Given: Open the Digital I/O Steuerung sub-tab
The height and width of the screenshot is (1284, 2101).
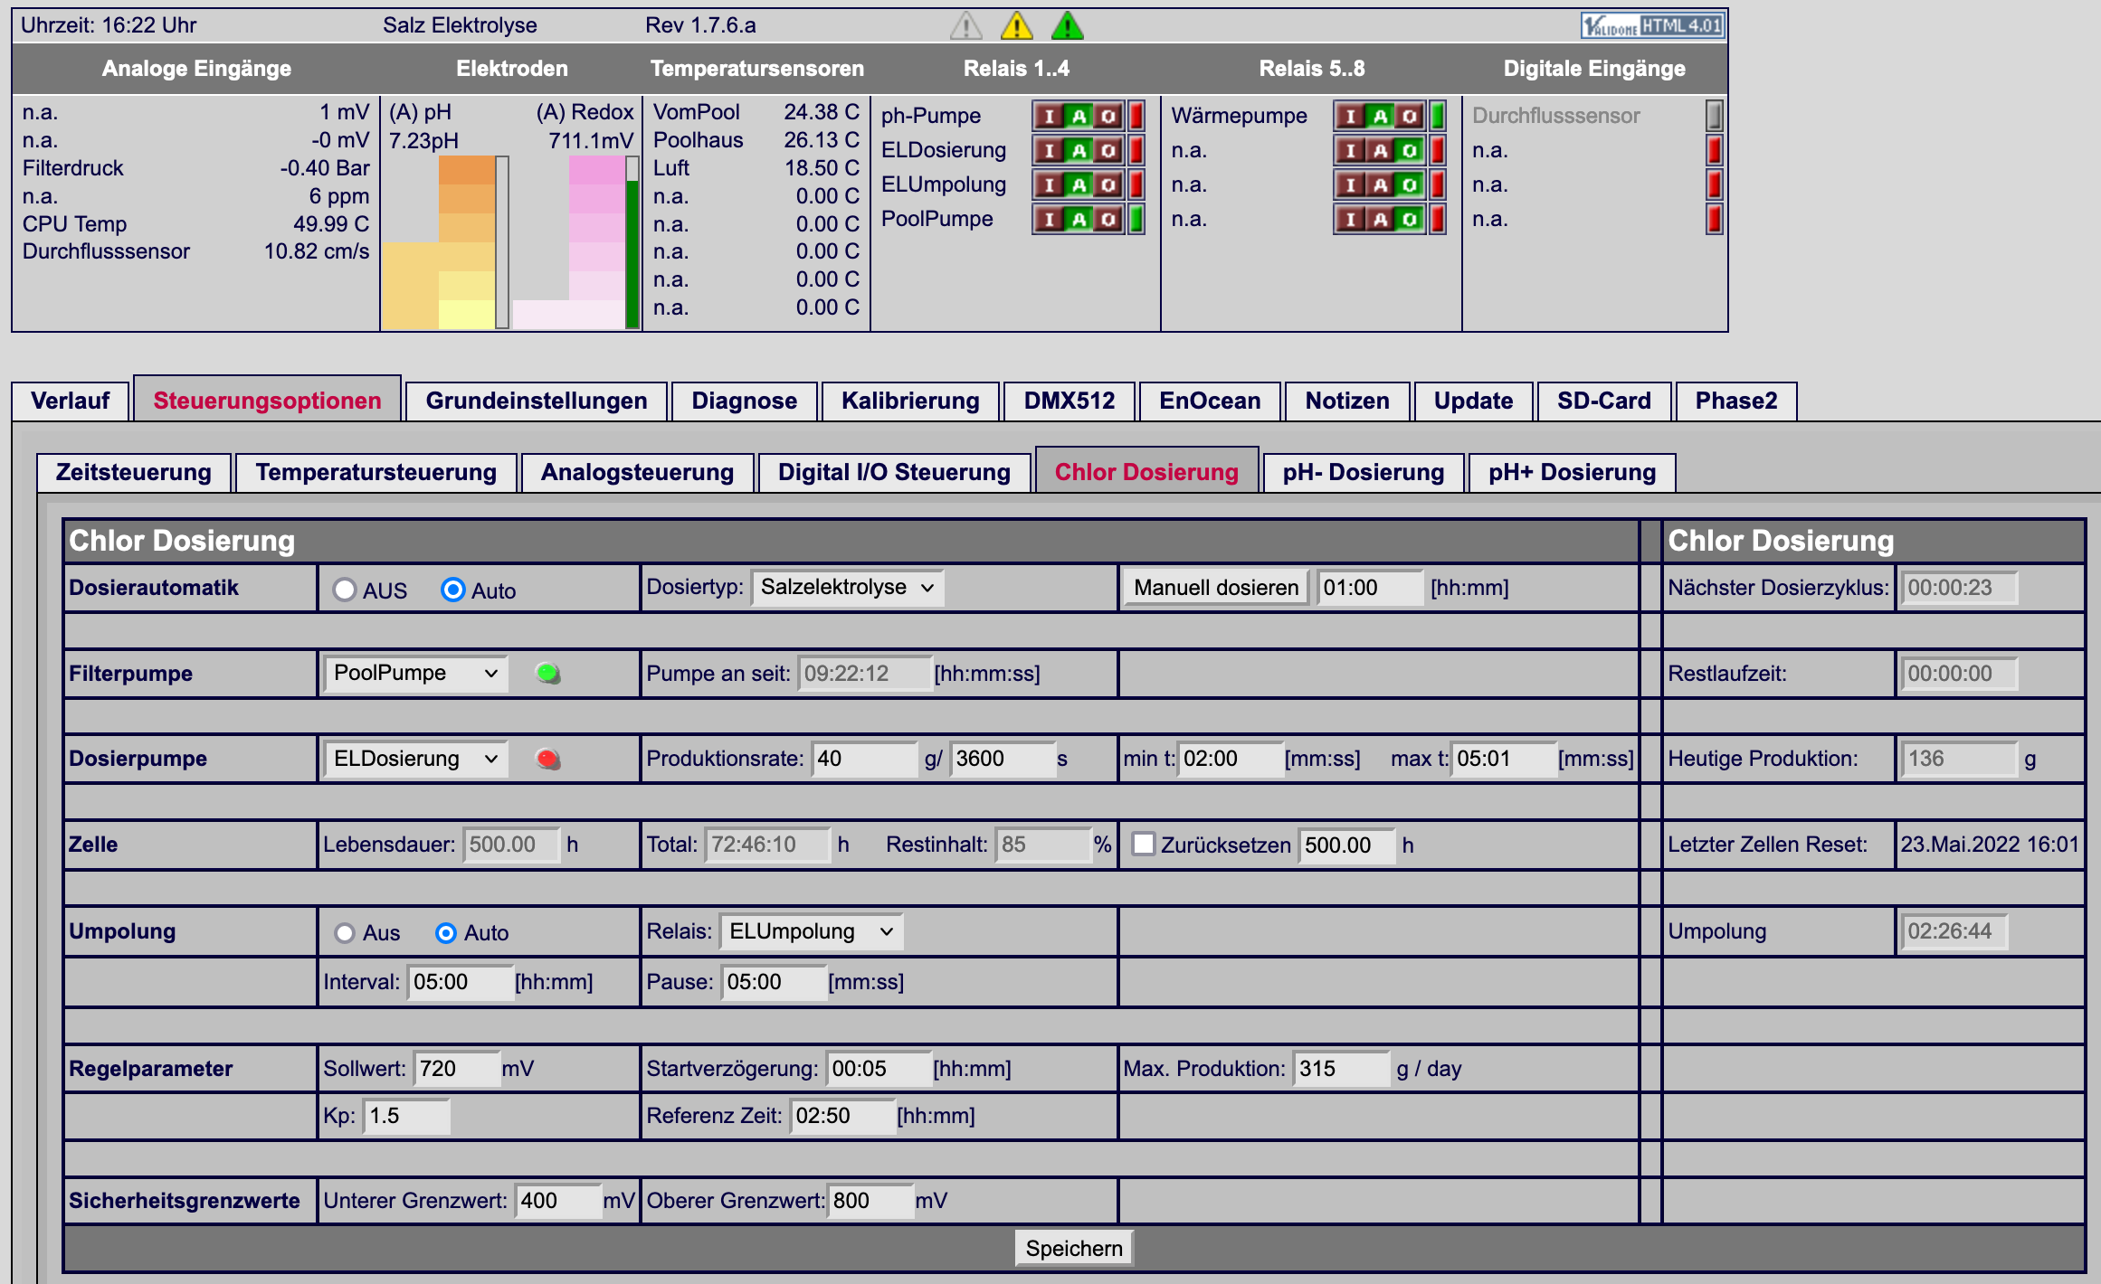Looking at the screenshot, I should 894,472.
